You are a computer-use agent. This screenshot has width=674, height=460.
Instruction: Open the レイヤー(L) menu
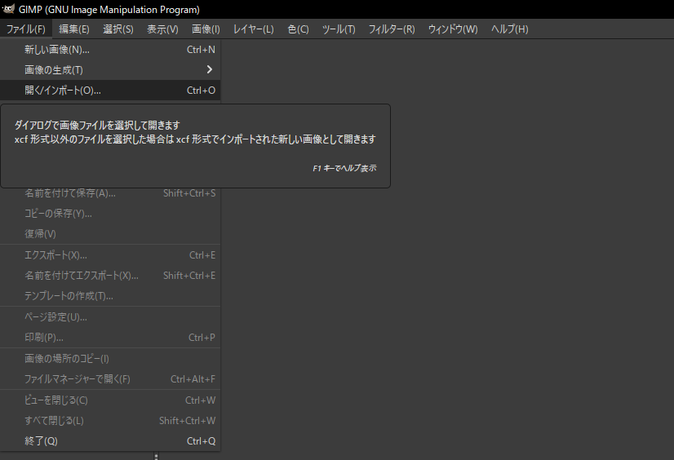click(253, 29)
